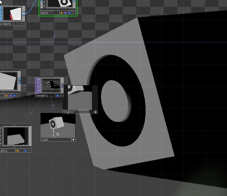The height and width of the screenshot is (196, 227).
Task: Select the boolean1 node name label
Action: point(5,24)
